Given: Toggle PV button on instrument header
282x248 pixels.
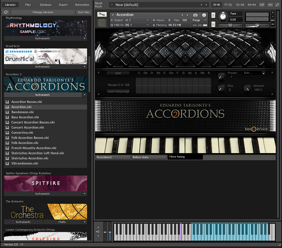Looking at the screenshot, I should [x=273, y=24].
